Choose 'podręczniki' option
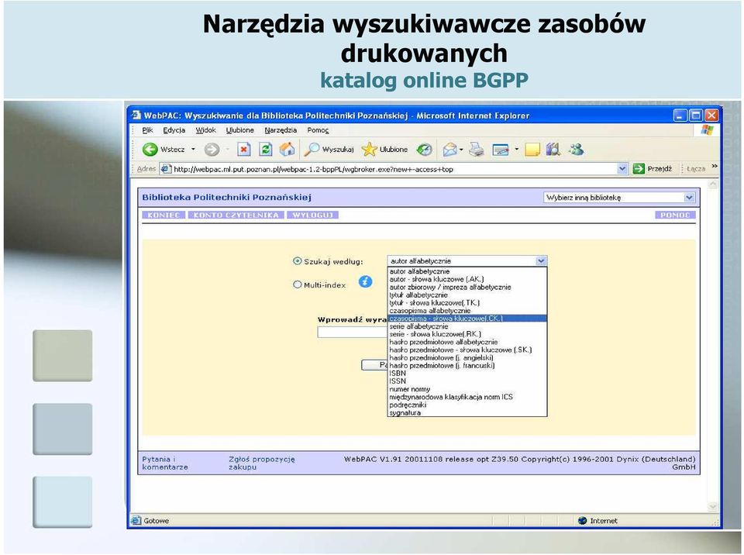The height and width of the screenshot is (555, 744). click(x=467, y=405)
